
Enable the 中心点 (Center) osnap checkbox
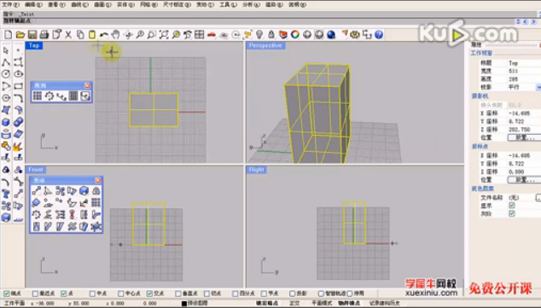point(121,293)
